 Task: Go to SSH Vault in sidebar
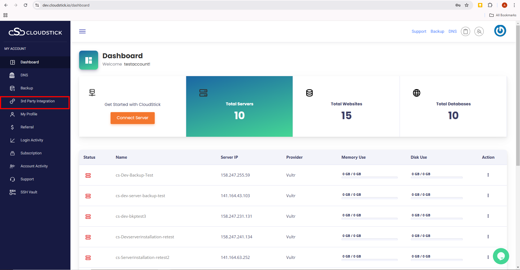pos(29,192)
